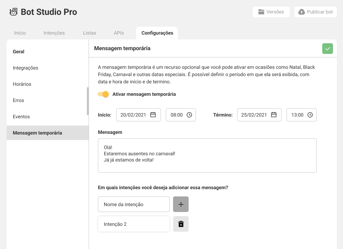
Task: Switch to the Início tab
Action: 20,33
